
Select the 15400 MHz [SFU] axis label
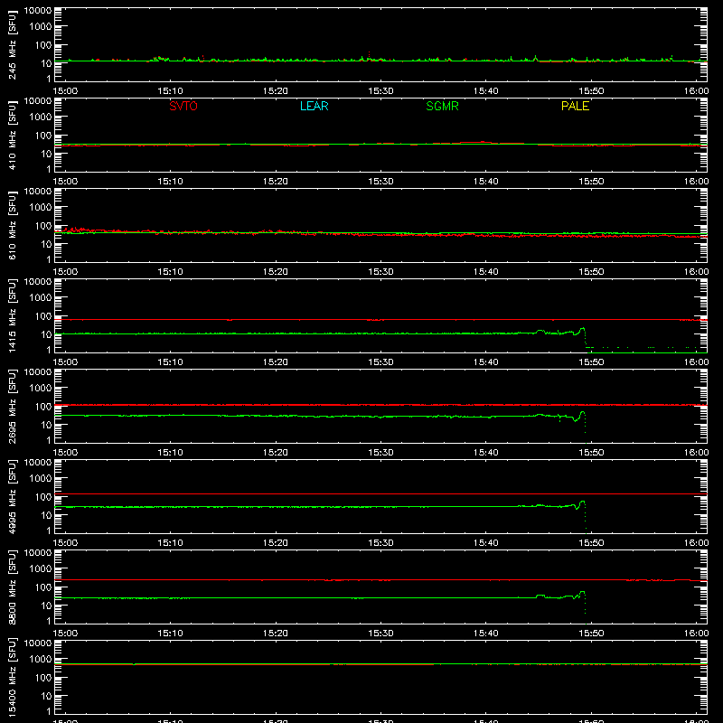coord(12,677)
